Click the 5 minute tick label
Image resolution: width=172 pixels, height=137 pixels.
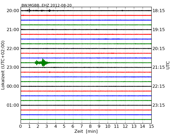click(x=64, y=126)
